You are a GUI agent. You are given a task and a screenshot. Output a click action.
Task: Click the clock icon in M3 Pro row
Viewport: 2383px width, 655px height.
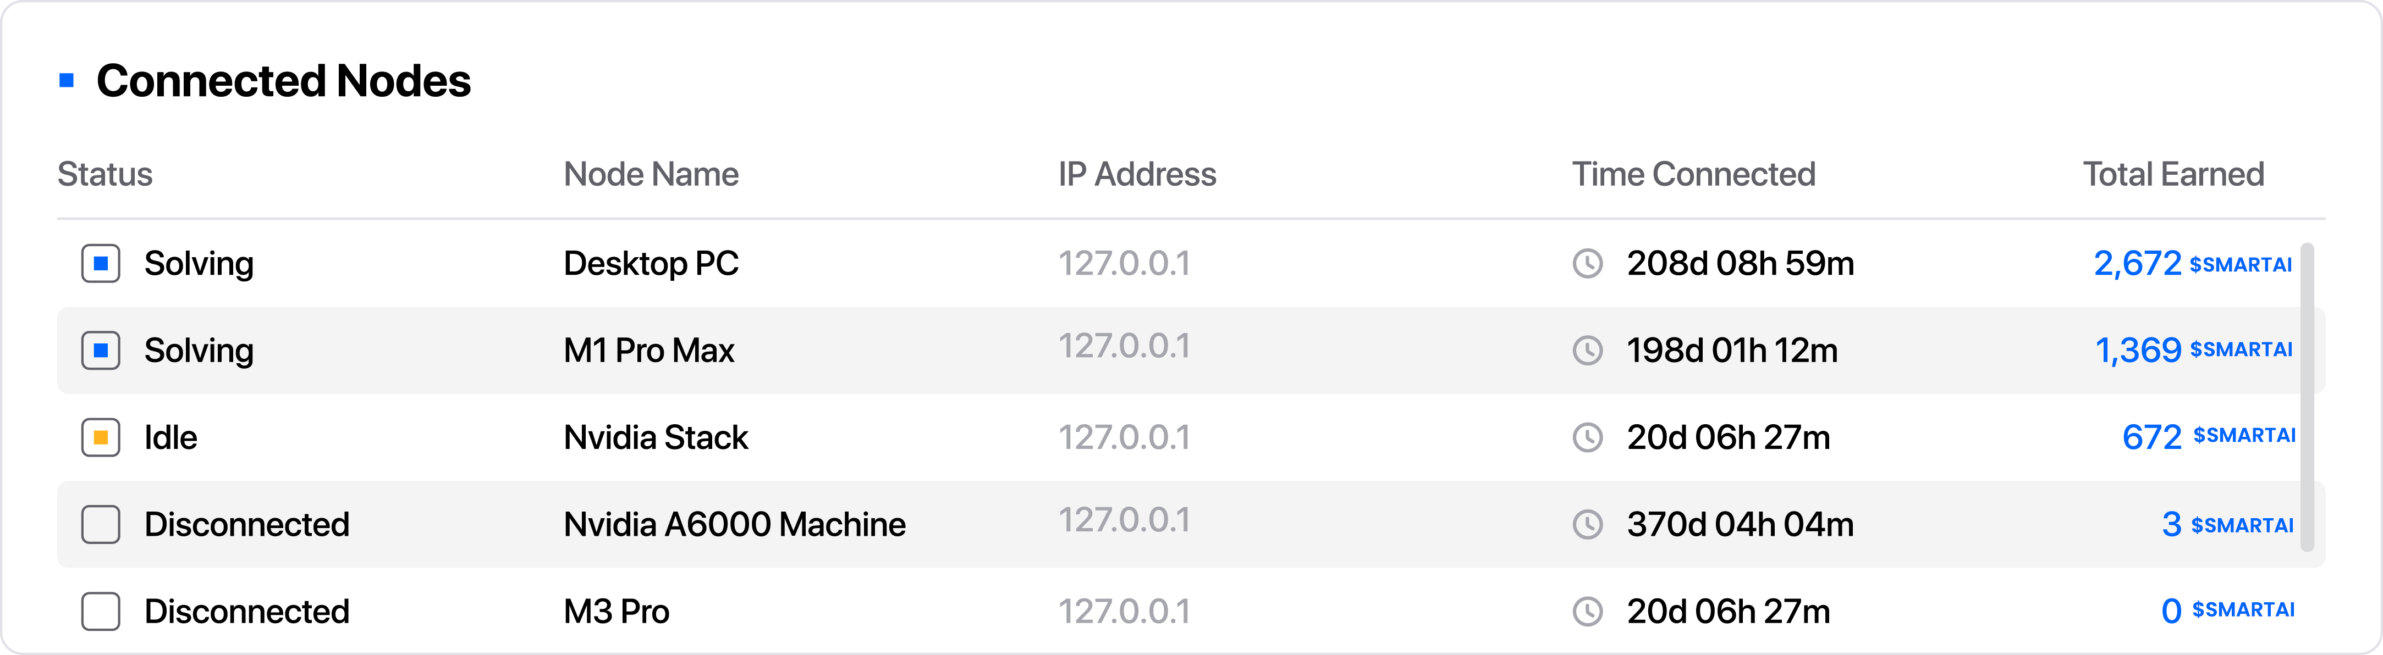point(1587,610)
